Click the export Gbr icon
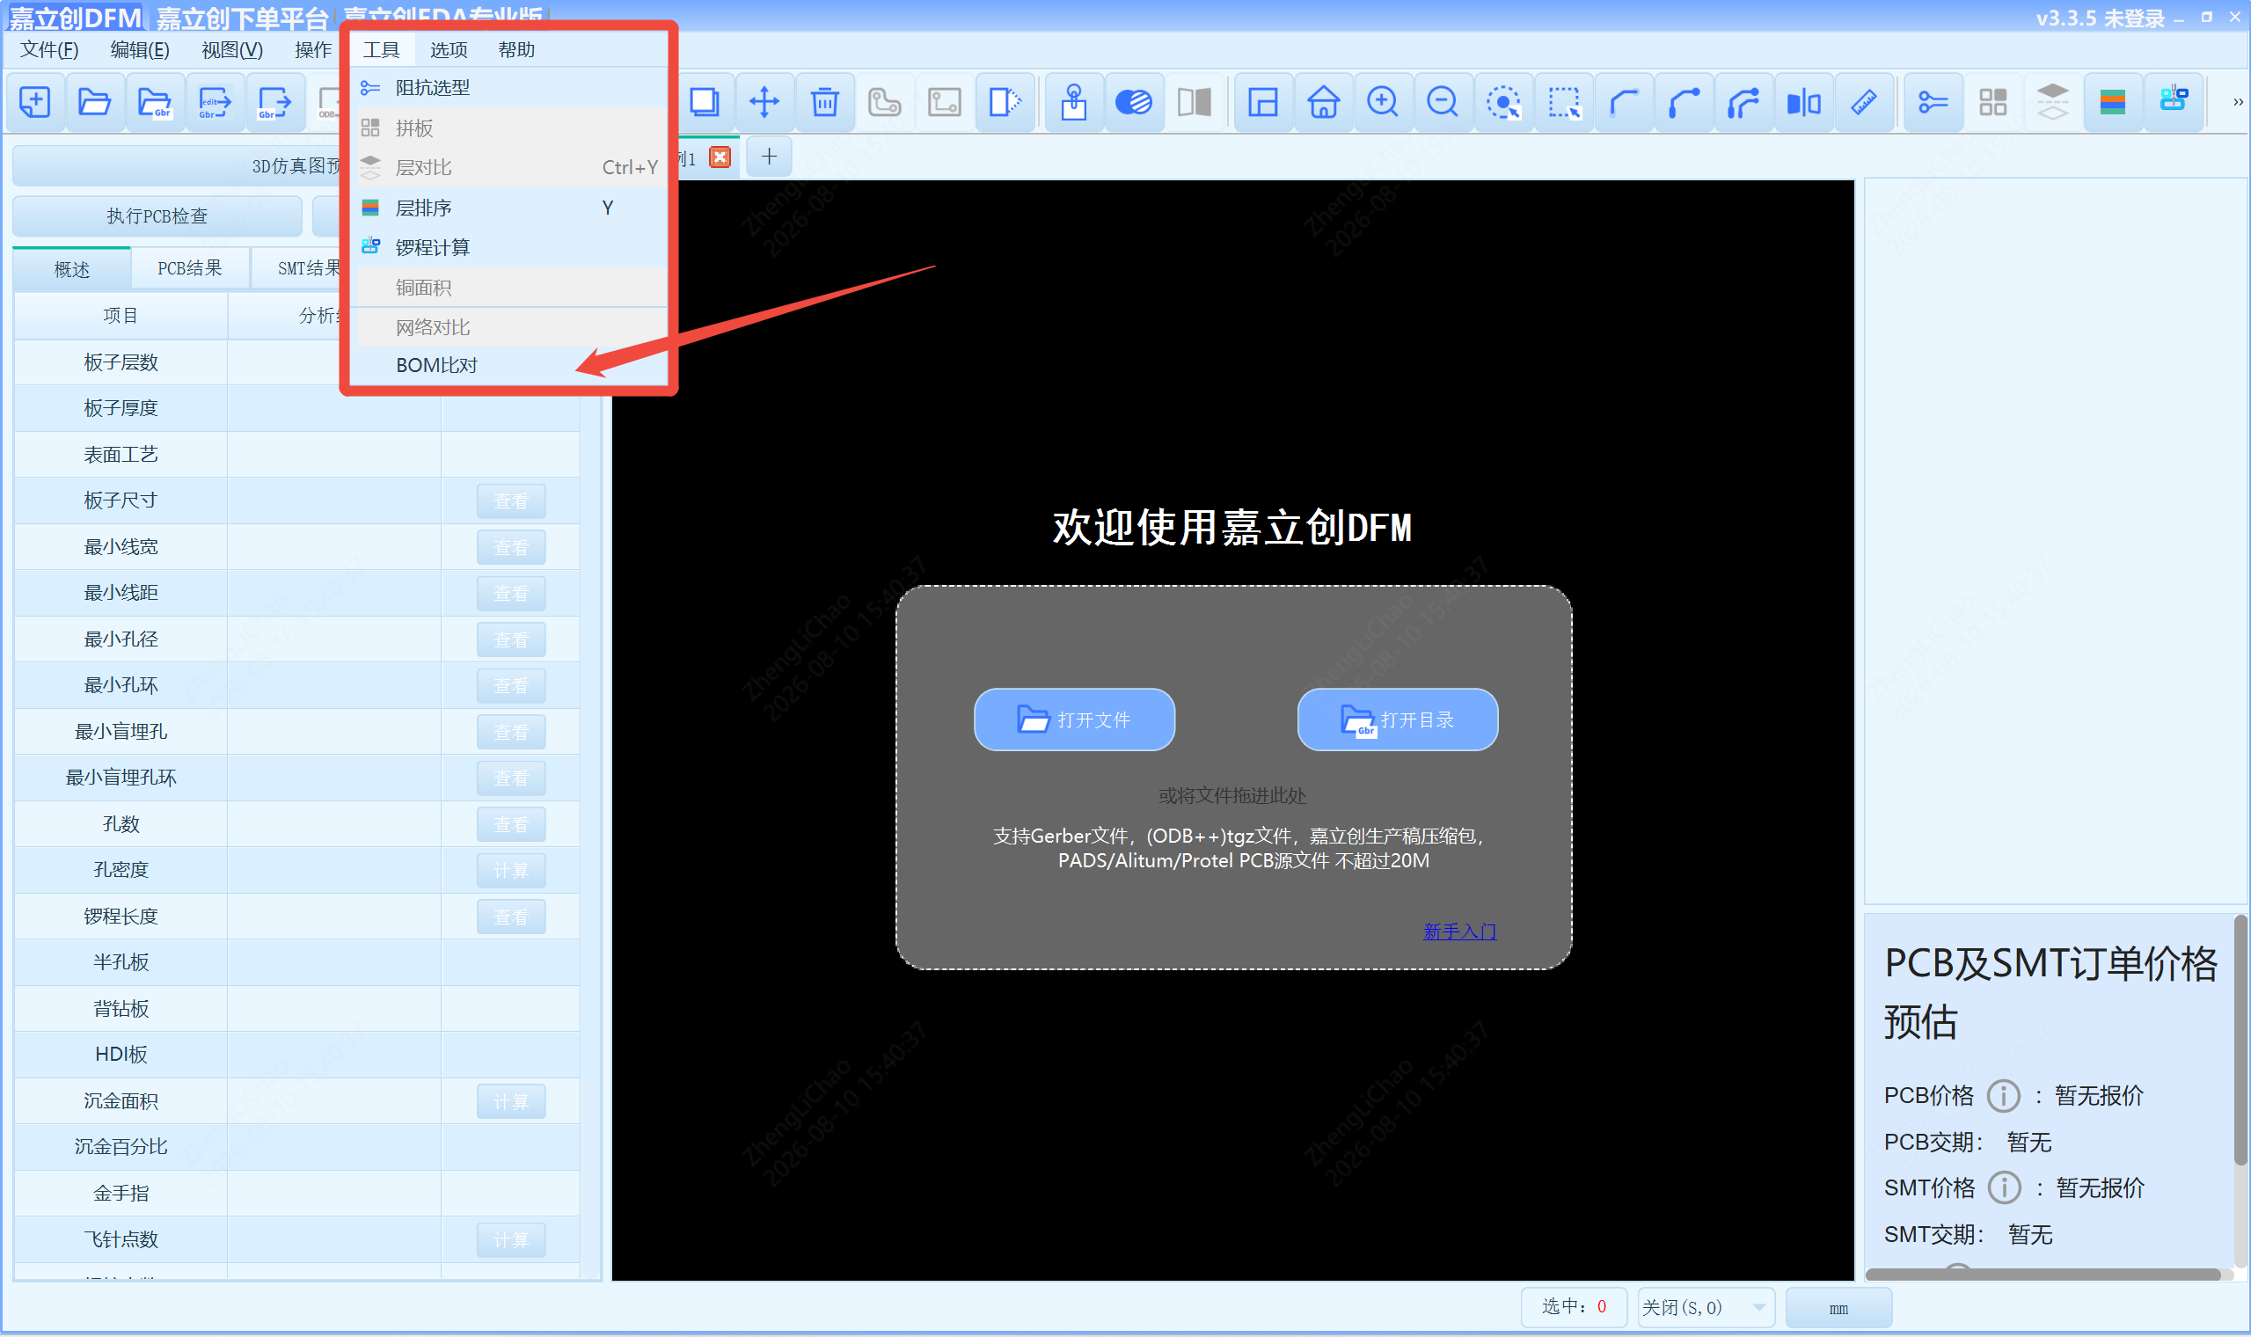 click(274, 102)
